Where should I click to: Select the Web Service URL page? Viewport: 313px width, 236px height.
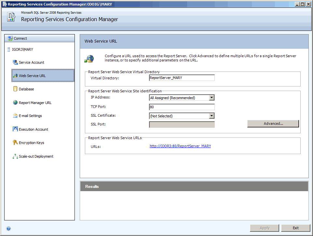point(43,75)
